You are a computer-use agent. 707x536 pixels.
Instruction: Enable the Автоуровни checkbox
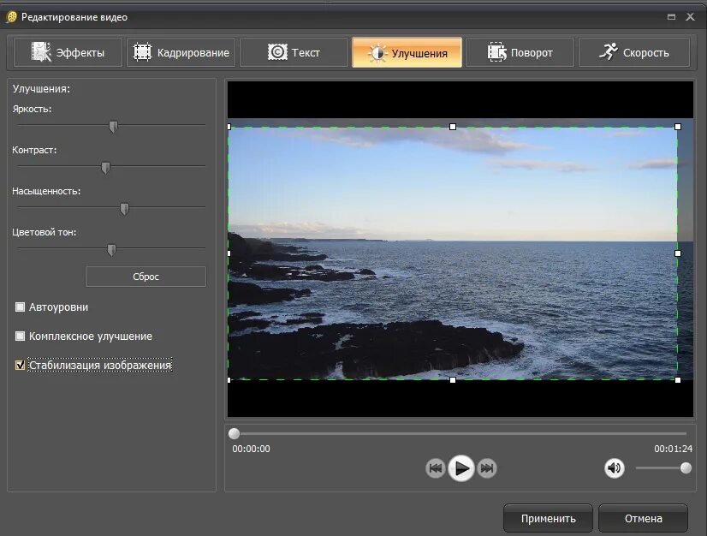tap(20, 307)
